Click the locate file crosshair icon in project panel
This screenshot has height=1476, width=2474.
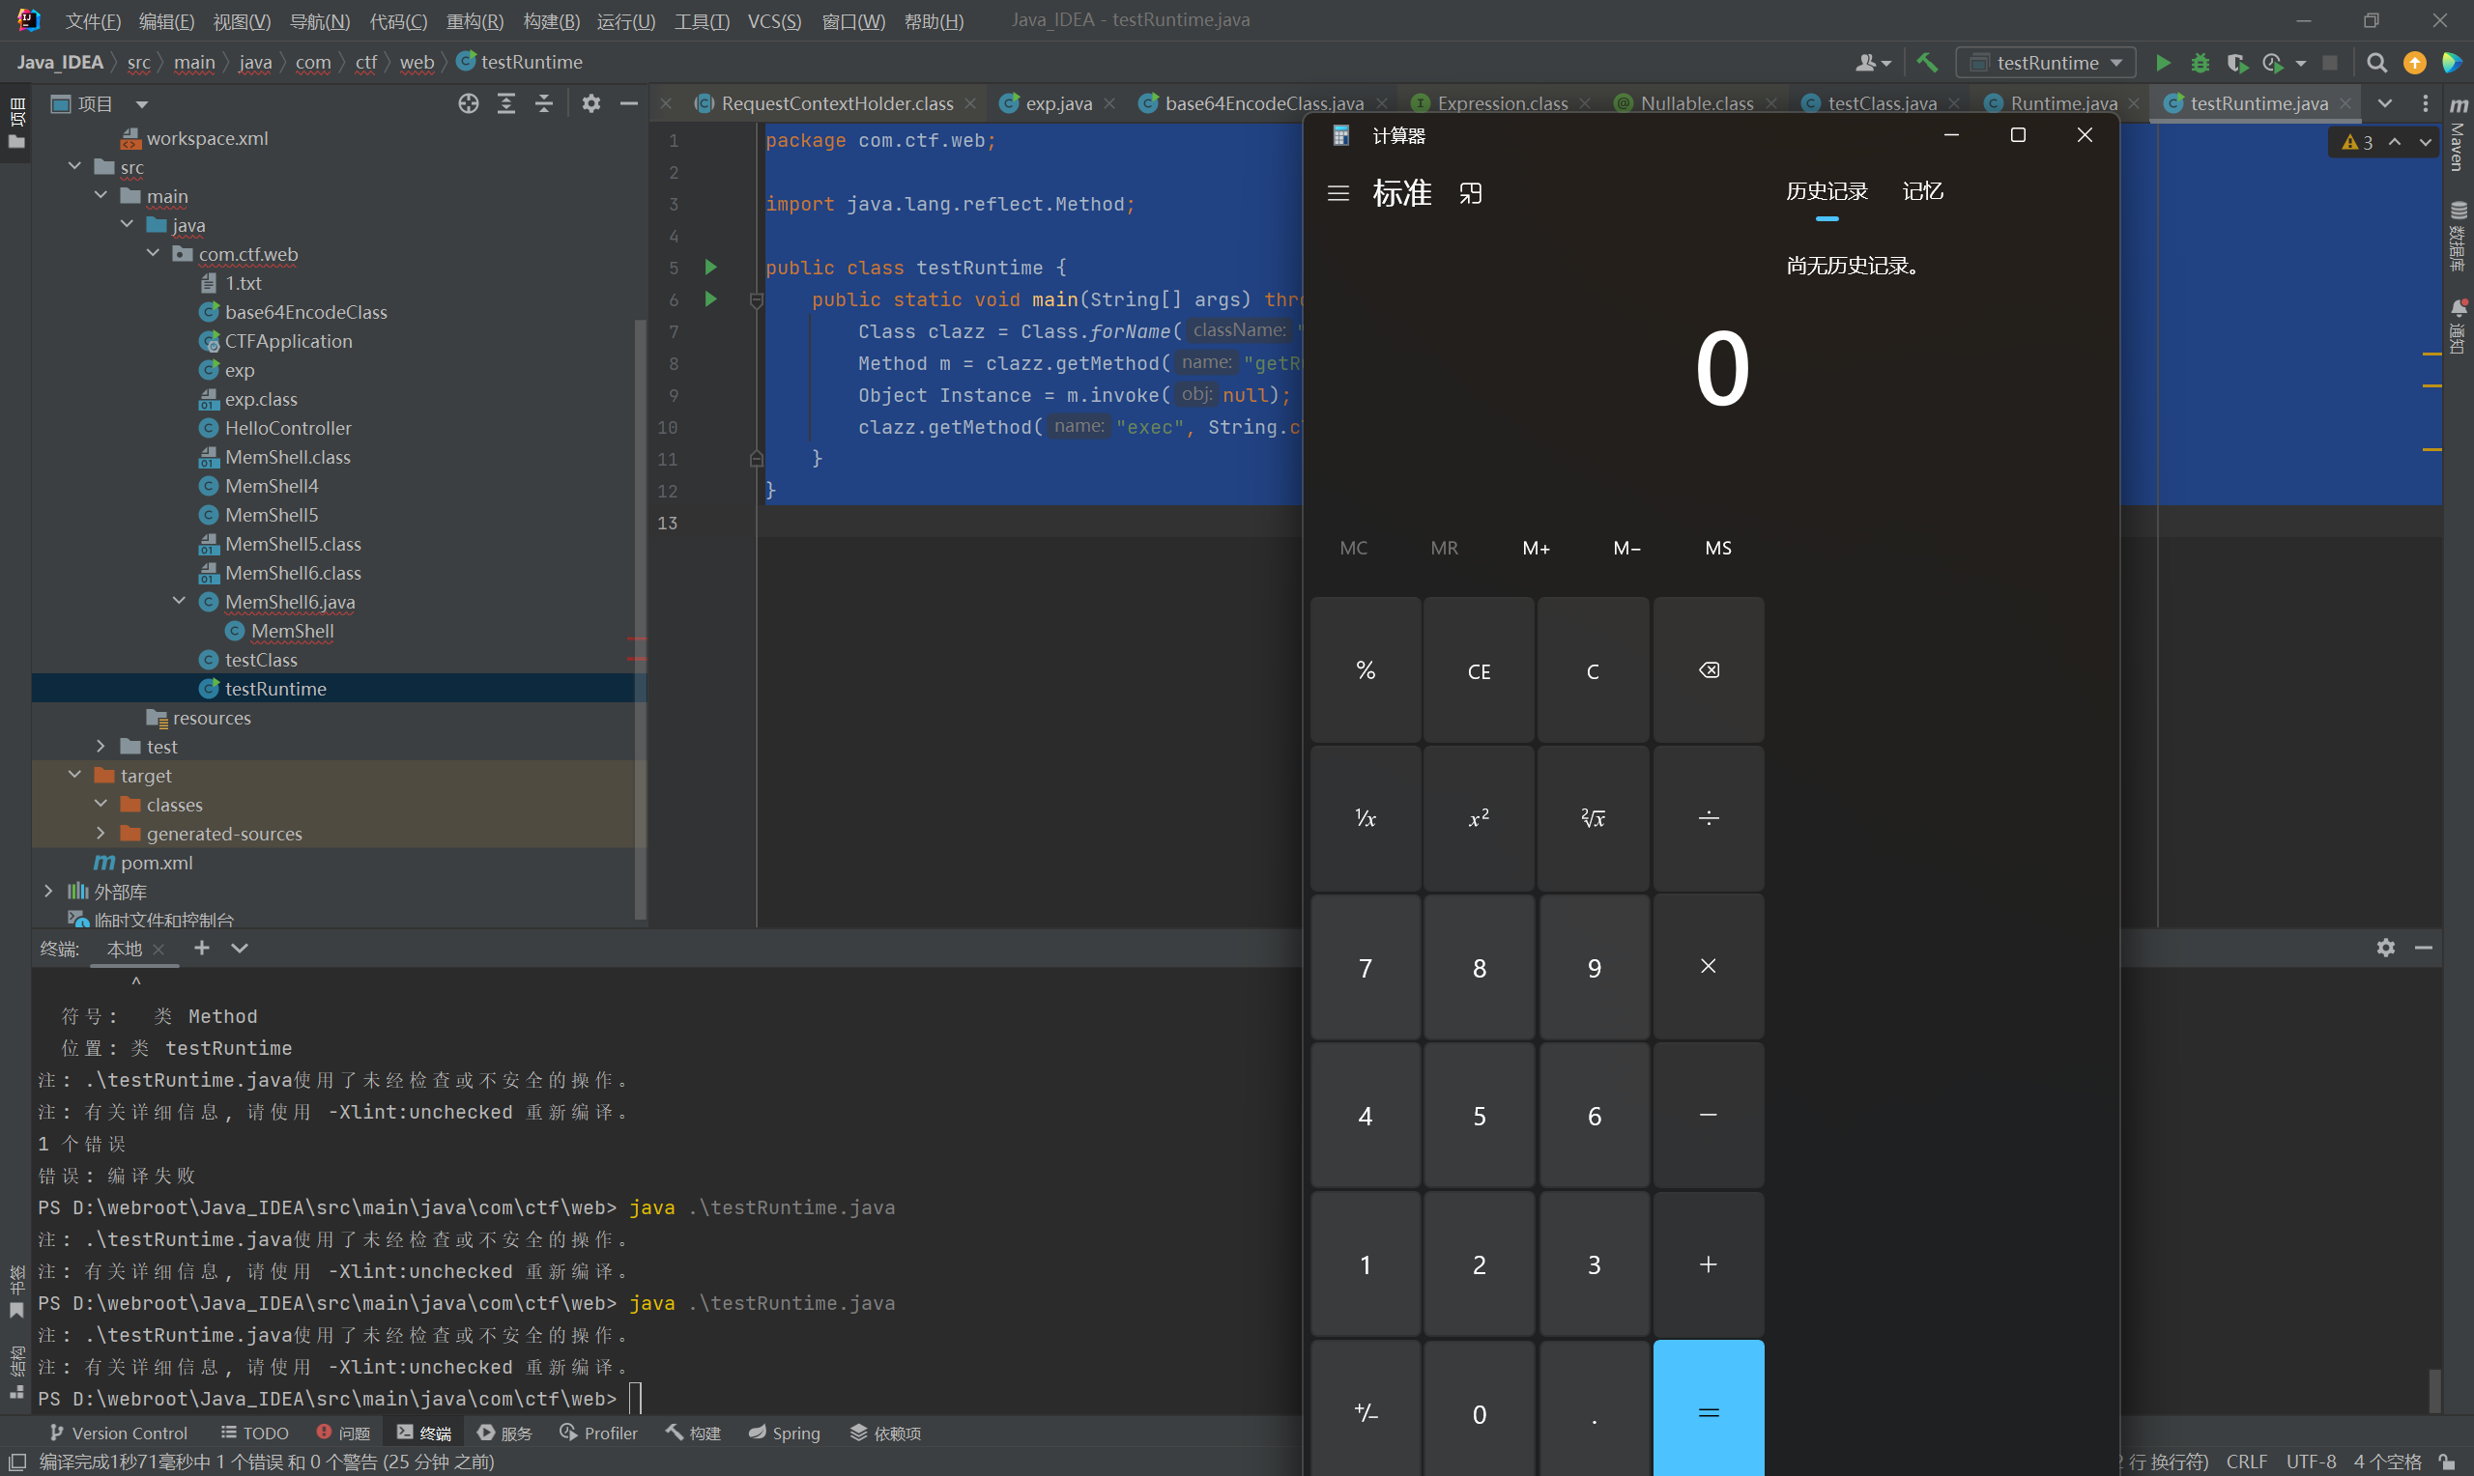point(469,103)
